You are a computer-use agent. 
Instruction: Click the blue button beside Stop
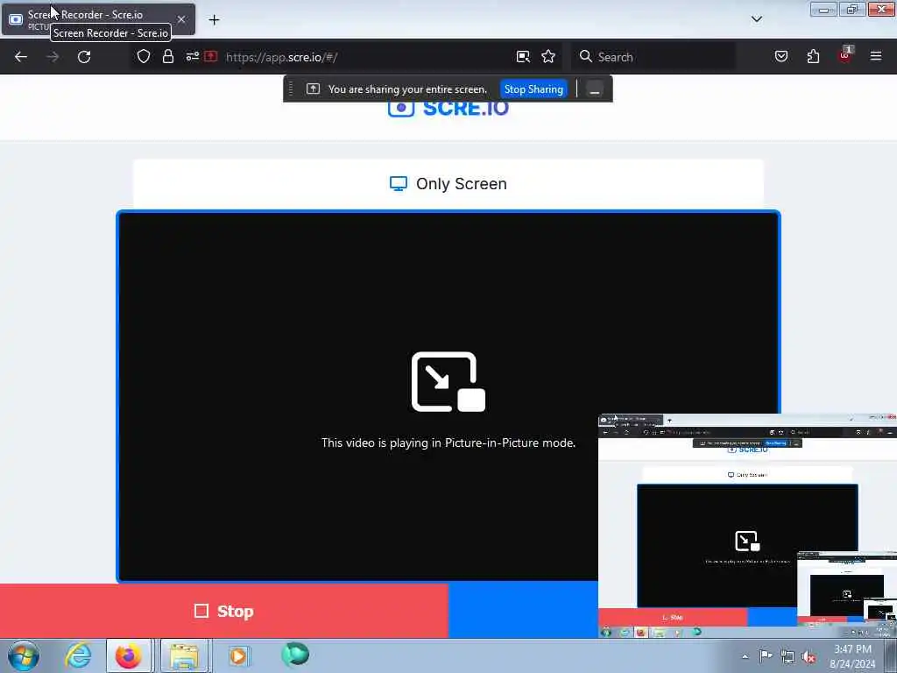[x=523, y=611]
